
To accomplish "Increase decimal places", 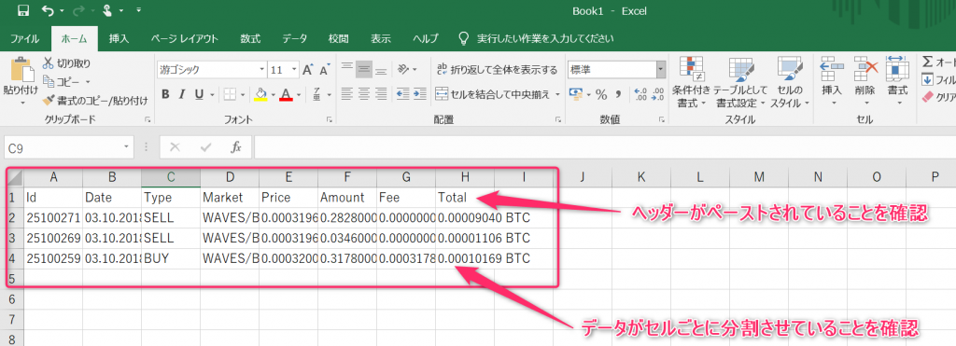I will pyautogui.click(x=640, y=94).
